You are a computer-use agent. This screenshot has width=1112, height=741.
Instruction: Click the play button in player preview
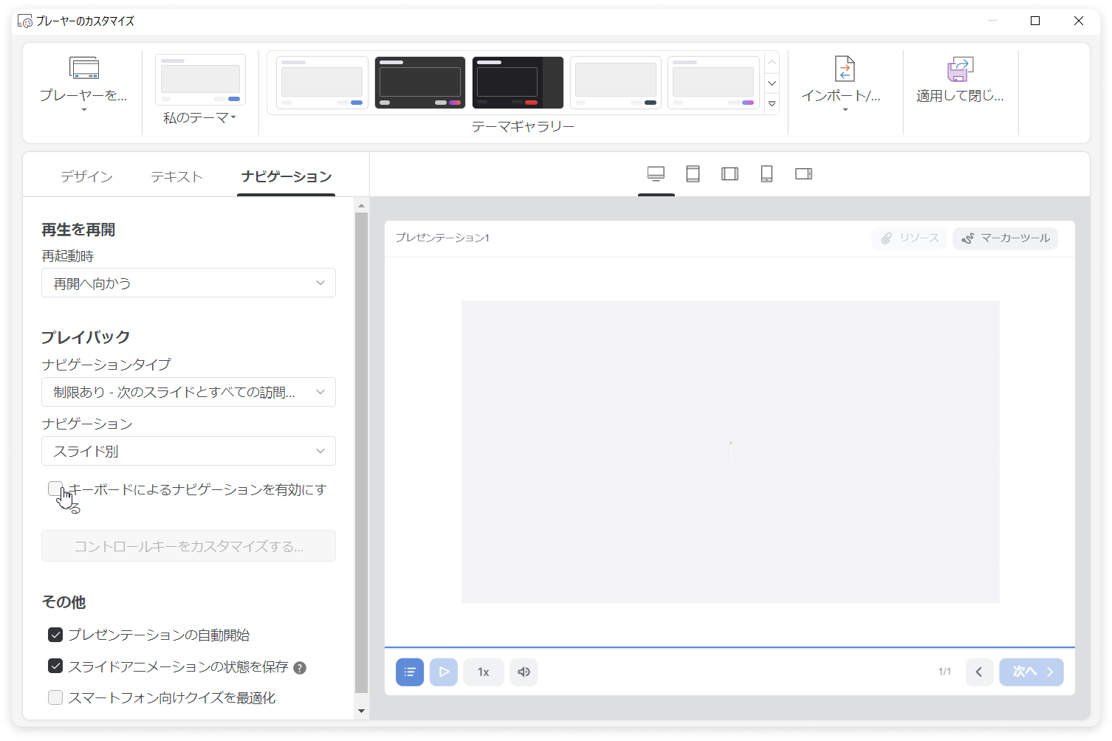444,672
